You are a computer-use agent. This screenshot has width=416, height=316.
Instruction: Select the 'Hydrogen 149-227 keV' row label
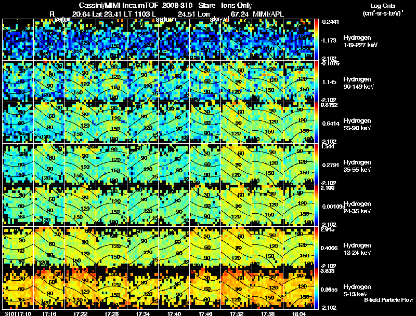coord(360,42)
